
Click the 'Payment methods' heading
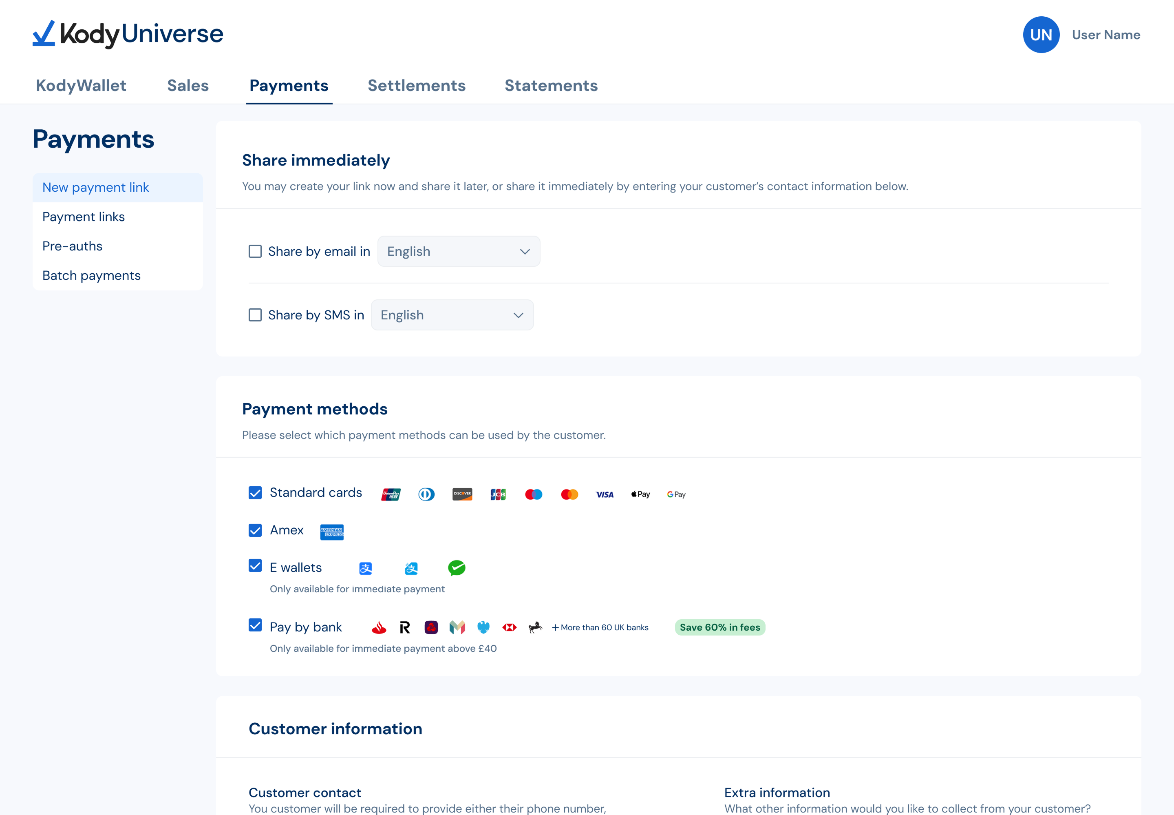click(315, 409)
